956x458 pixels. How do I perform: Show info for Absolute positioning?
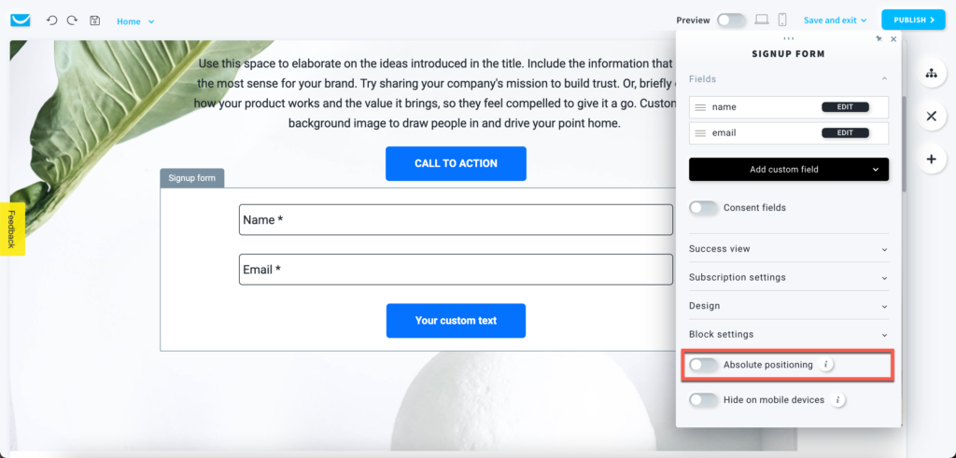click(826, 365)
